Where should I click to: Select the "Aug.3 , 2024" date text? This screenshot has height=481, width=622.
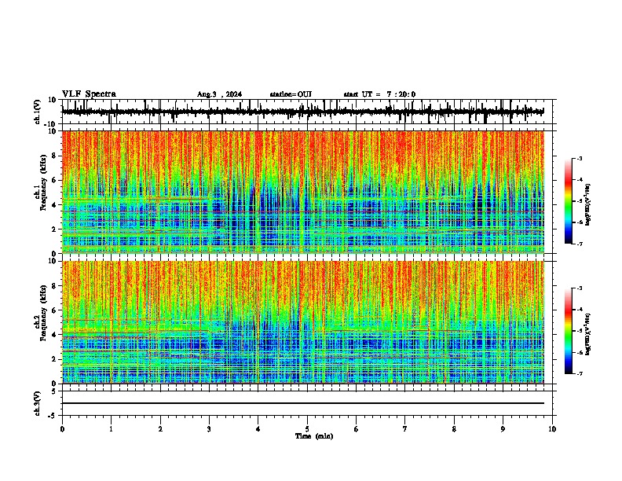pos(219,94)
